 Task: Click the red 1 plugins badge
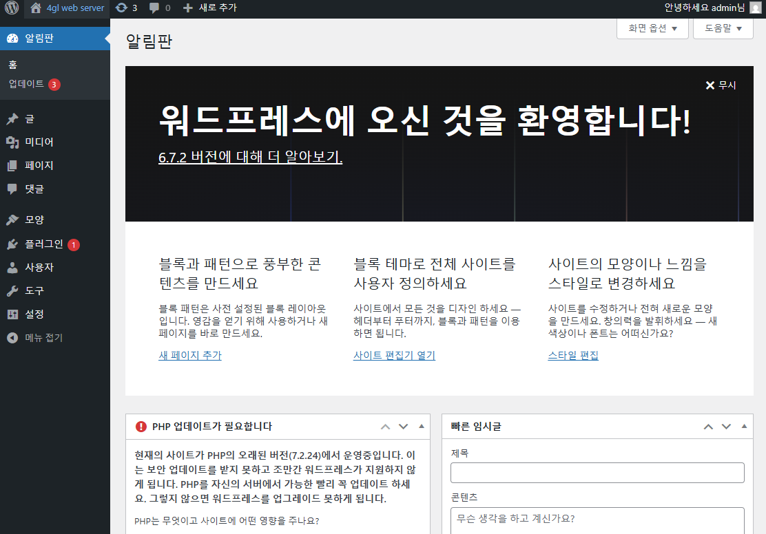coord(74,244)
